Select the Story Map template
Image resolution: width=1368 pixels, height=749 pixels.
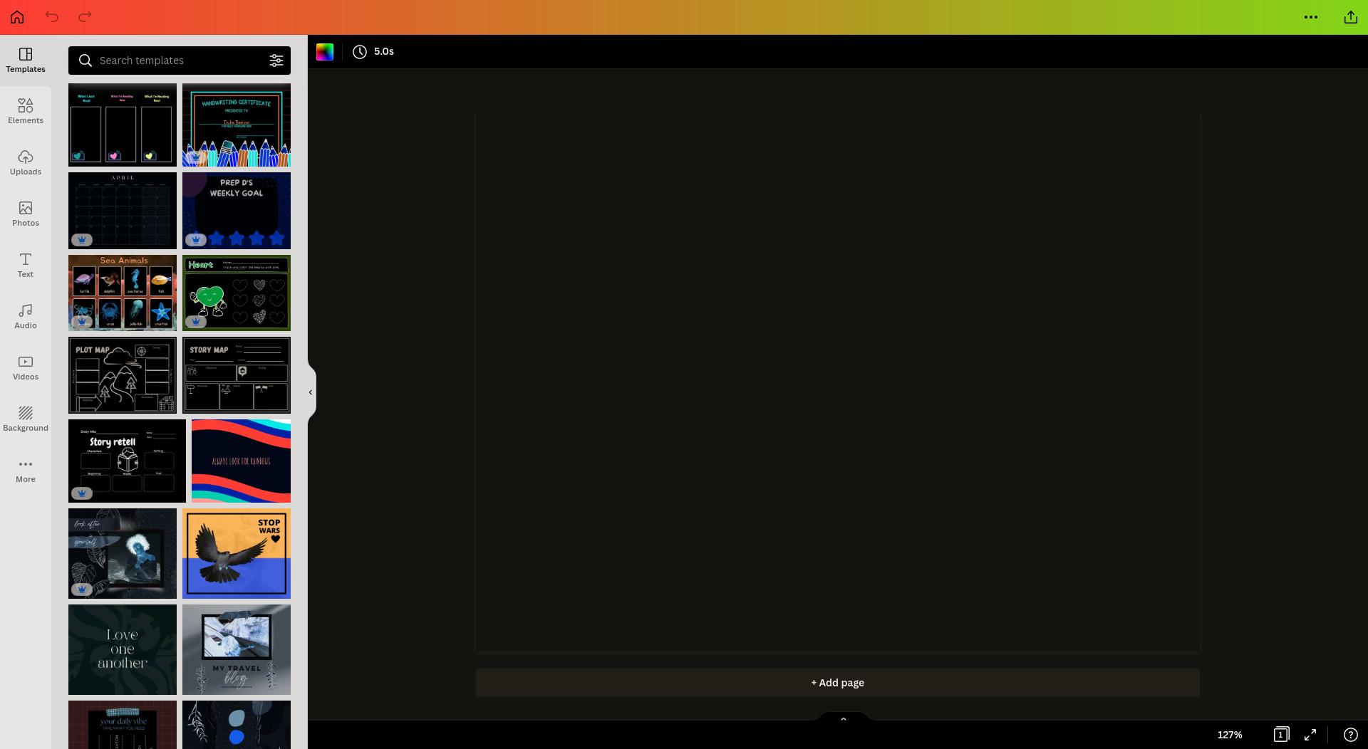coord(237,375)
